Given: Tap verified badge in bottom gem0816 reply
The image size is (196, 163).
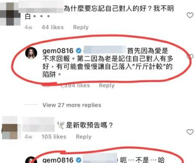Looking at the screenshot, I should pos(79,160).
